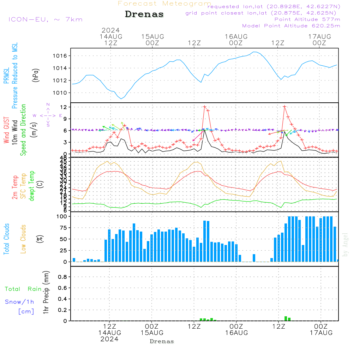Click the '(hPa)' unit label
The image size is (353, 353).
click(x=36, y=75)
